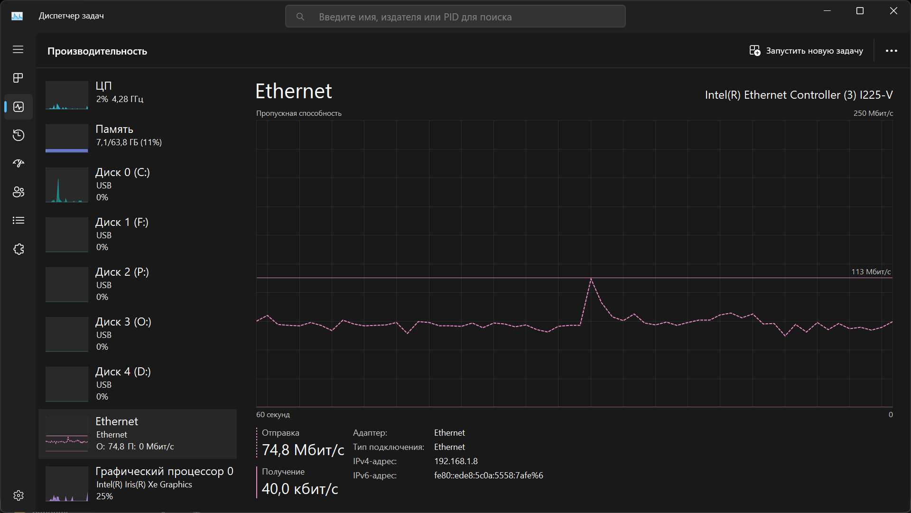Select Графический процессор 0 item
The image size is (911, 513).
pos(138,483)
